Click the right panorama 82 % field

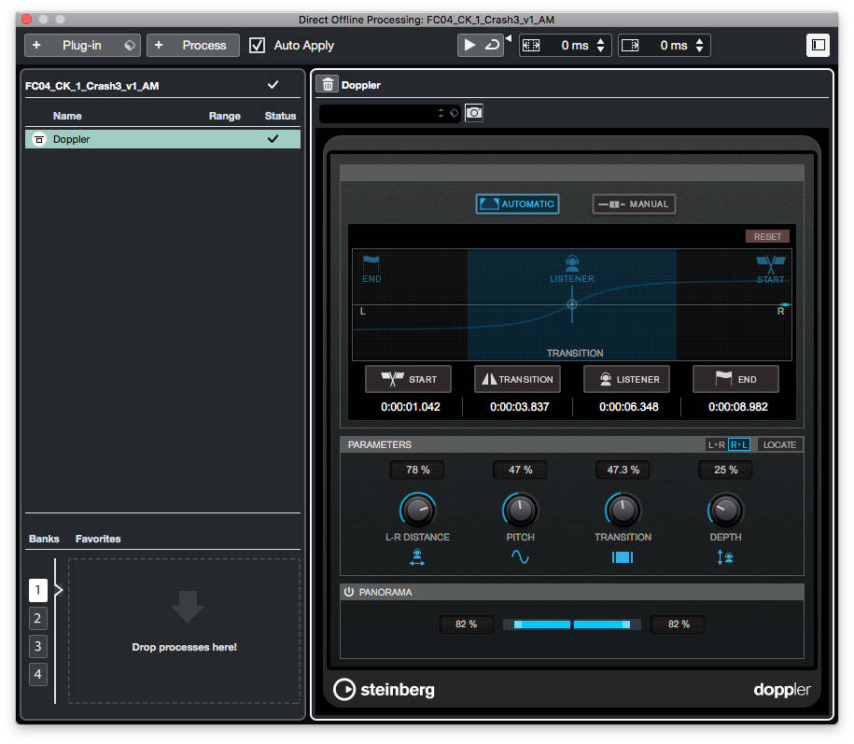pyautogui.click(x=679, y=625)
